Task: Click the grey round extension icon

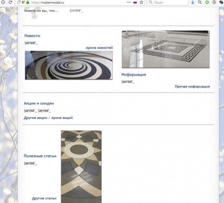Action: tap(214, 2)
